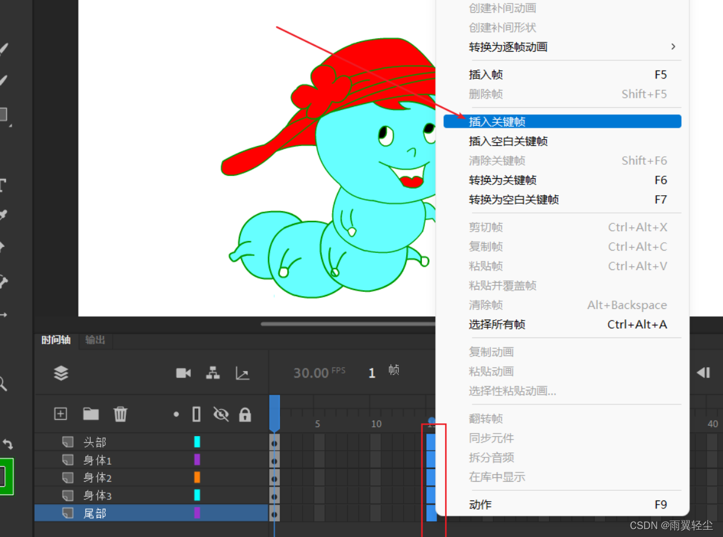Screen dimensions: 723x537
Task: Delete the selected layer using trash icon
Action: (120, 414)
